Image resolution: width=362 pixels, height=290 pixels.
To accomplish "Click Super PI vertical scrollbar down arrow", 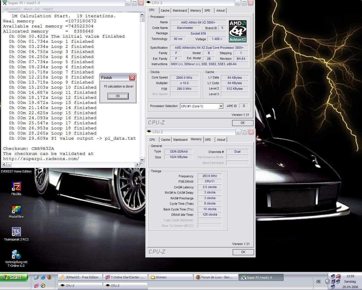I will pyautogui.click(x=142, y=160).
